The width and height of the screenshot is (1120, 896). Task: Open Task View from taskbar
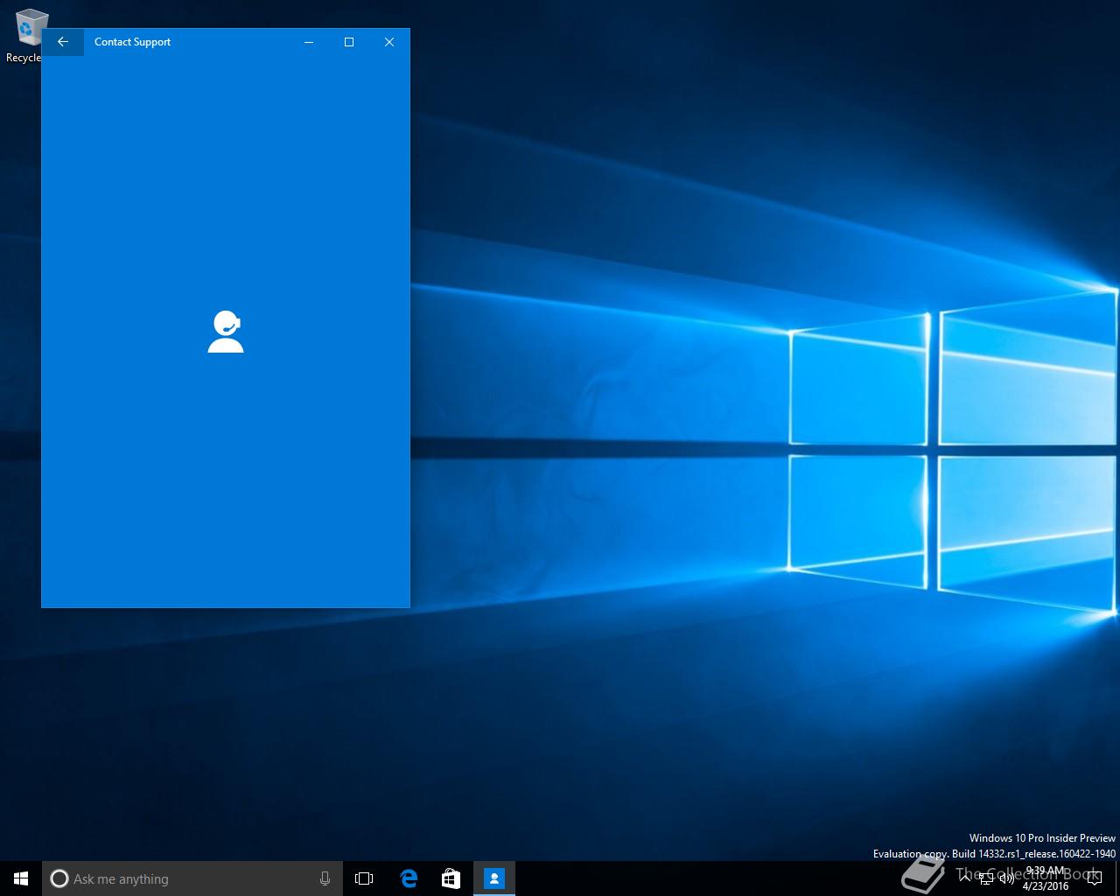pyautogui.click(x=364, y=878)
